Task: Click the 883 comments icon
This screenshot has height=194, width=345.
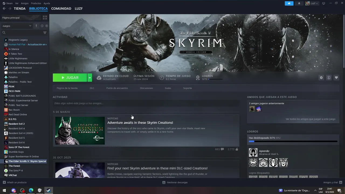Action: click(222, 149)
